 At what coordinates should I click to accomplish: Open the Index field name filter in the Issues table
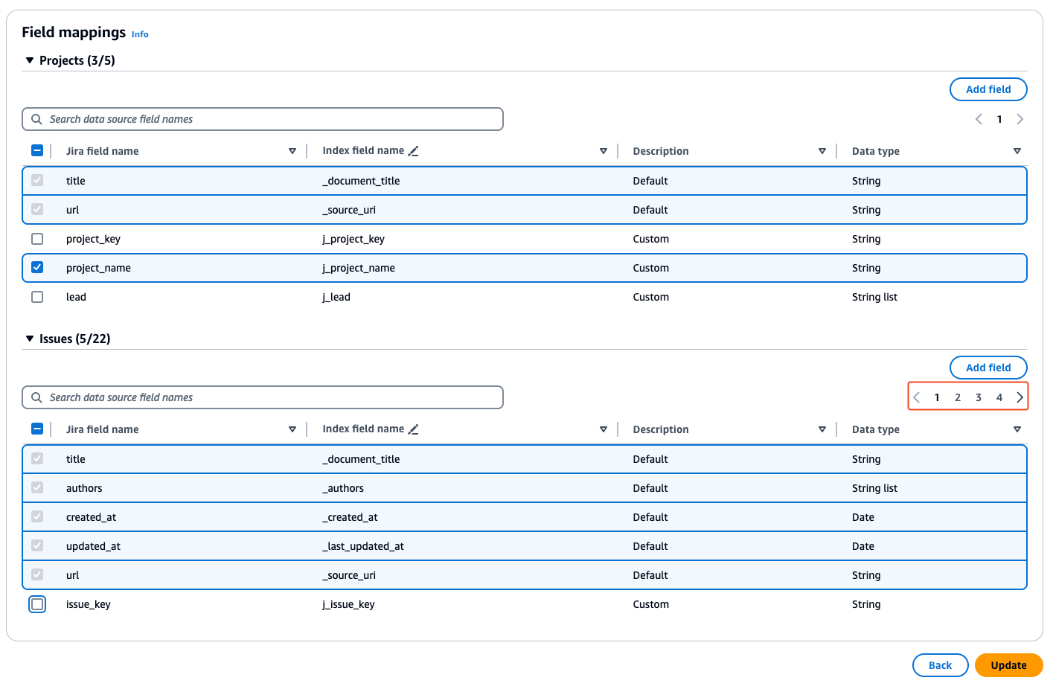[x=604, y=429]
